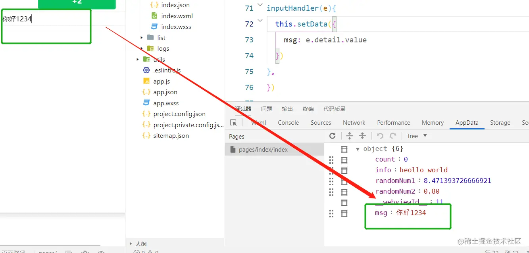529x253 pixels.
Task: Fold code at line 72 chevron
Action: 260,21
